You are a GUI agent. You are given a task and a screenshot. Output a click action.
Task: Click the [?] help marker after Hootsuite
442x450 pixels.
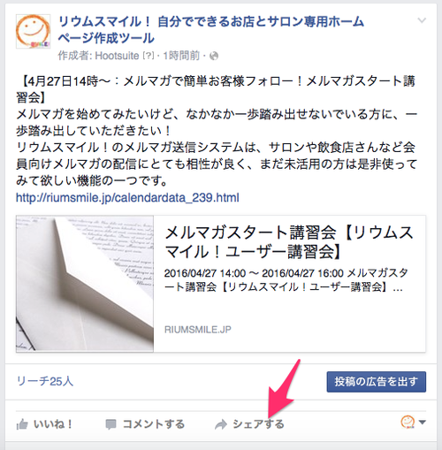(x=149, y=56)
